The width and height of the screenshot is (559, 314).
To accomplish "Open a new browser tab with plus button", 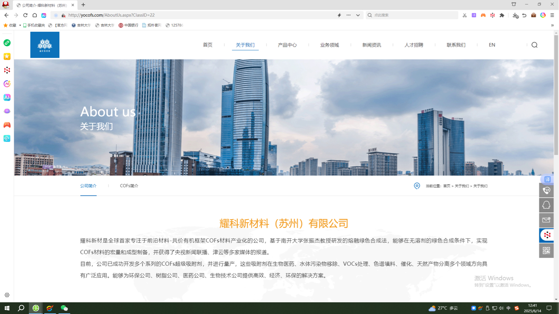I will click(83, 5).
